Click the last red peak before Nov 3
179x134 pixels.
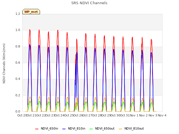click(x=151, y=40)
